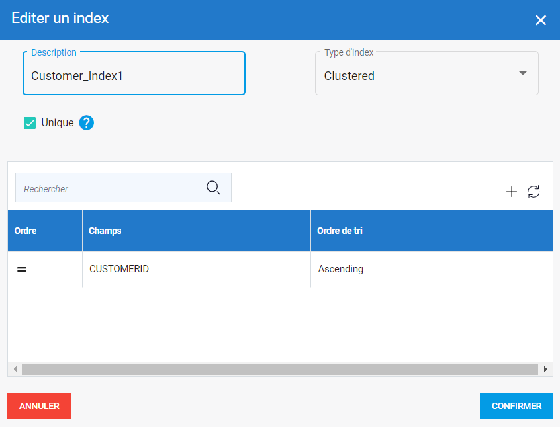Click the Ordre column header
Screen dimensions: 560x427
coord(26,231)
